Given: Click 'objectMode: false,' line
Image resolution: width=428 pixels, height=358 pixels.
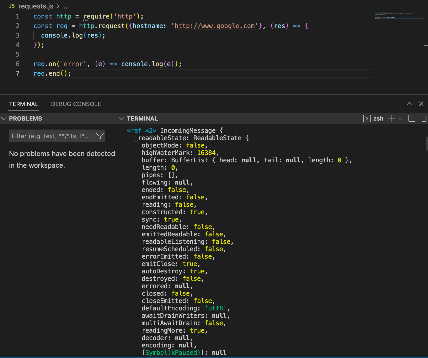Looking at the screenshot, I should pos(175,145).
